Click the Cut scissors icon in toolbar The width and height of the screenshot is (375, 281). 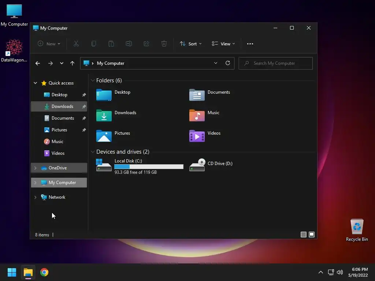coord(76,44)
